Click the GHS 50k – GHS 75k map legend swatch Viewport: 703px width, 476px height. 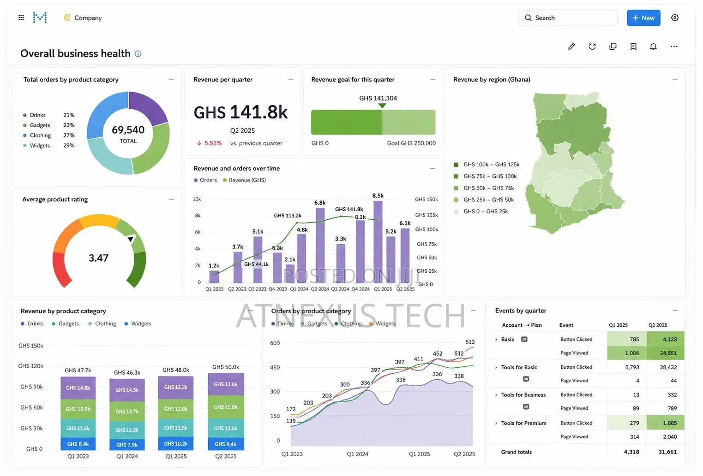pos(456,188)
